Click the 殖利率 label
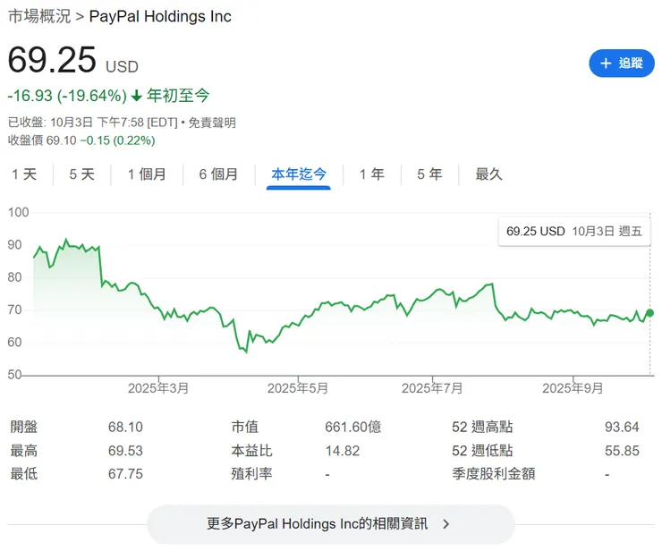662x551 pixels. coord(251,474)
